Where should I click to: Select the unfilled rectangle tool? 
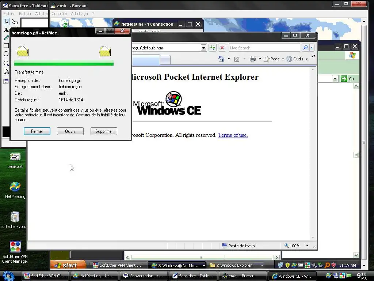[6, 46]
